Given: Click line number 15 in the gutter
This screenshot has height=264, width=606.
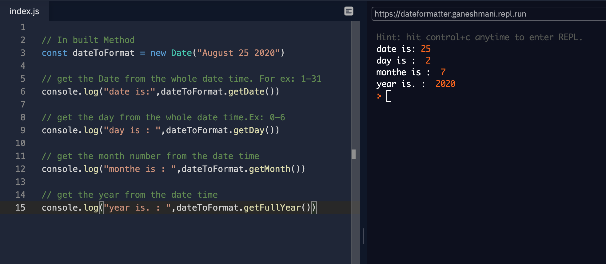Looking at the screenshot, I should [x=20, y=208].
